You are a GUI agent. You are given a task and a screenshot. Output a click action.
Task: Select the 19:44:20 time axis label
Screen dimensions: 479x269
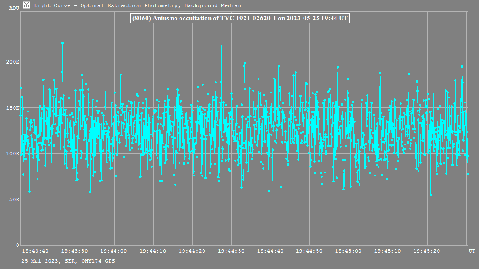pyautogui.click(x=192, y=251)
